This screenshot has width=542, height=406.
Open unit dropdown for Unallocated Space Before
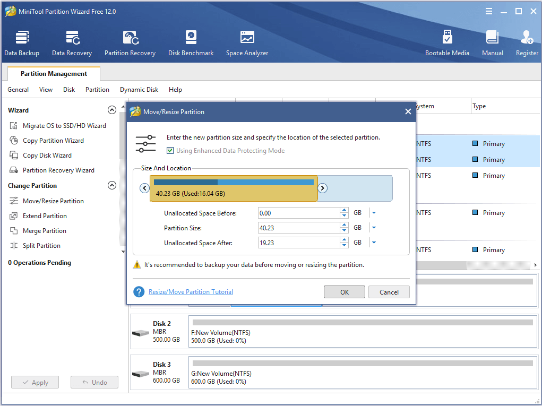click(374, 213)
